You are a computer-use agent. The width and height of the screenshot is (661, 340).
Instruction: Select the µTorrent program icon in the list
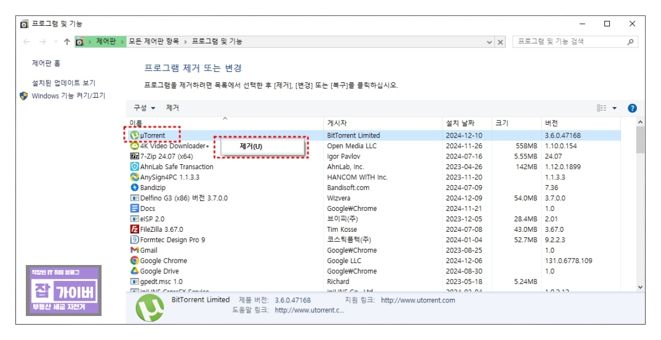(134, 135)
